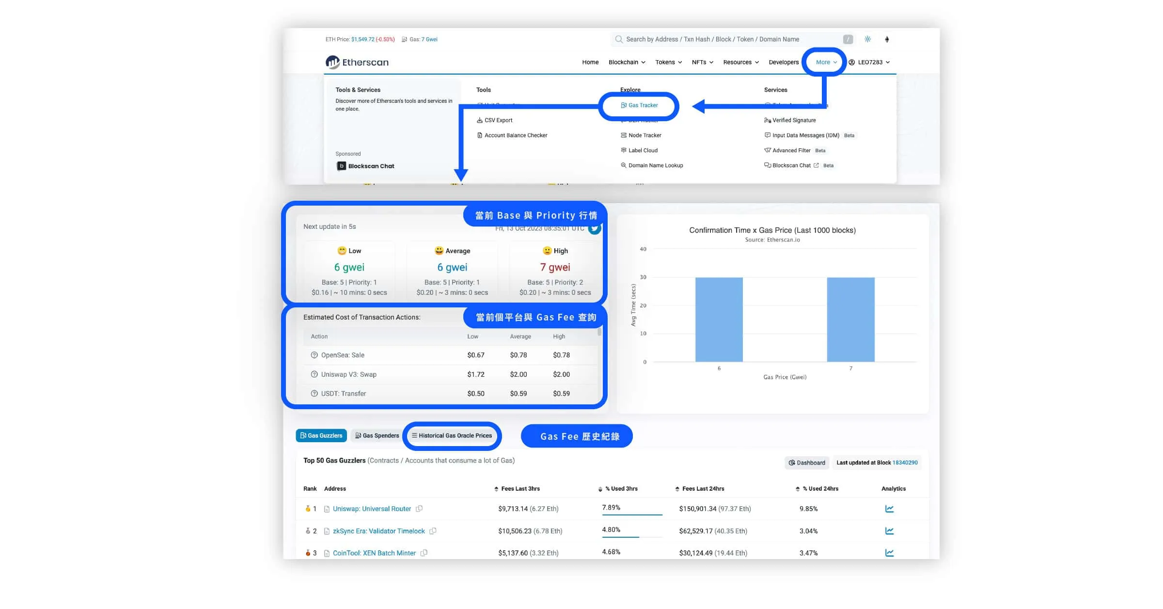This screenshot has width=1163, height=609.
Task: Click the Ethereum network diamond icon
Action: point(887,39)
